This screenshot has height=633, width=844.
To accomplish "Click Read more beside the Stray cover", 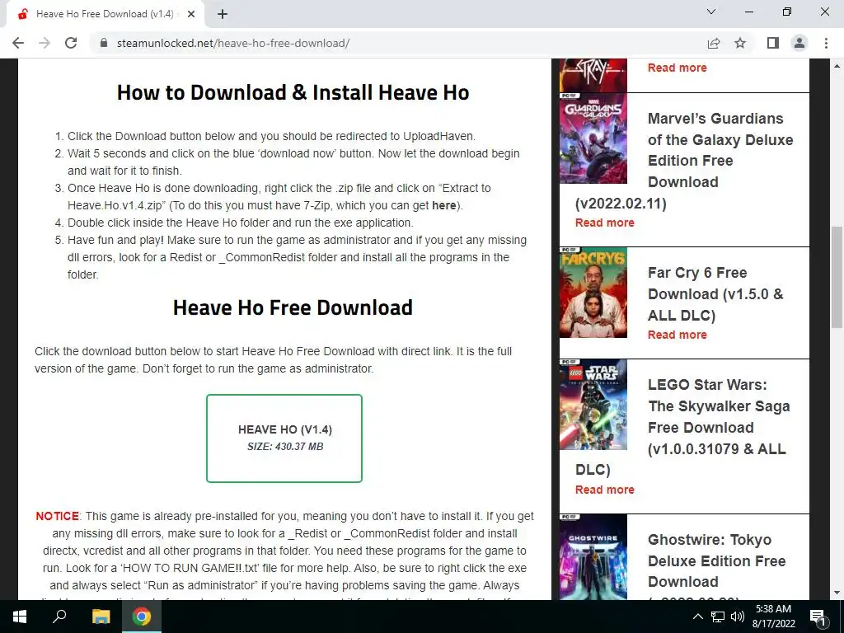I will point(678,68).
